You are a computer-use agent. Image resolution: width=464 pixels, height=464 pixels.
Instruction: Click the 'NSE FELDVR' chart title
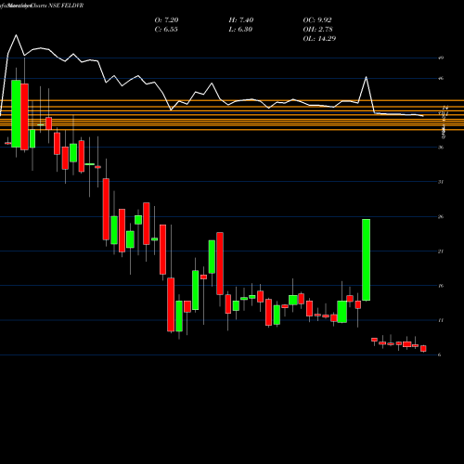click(x=66, y=6)
